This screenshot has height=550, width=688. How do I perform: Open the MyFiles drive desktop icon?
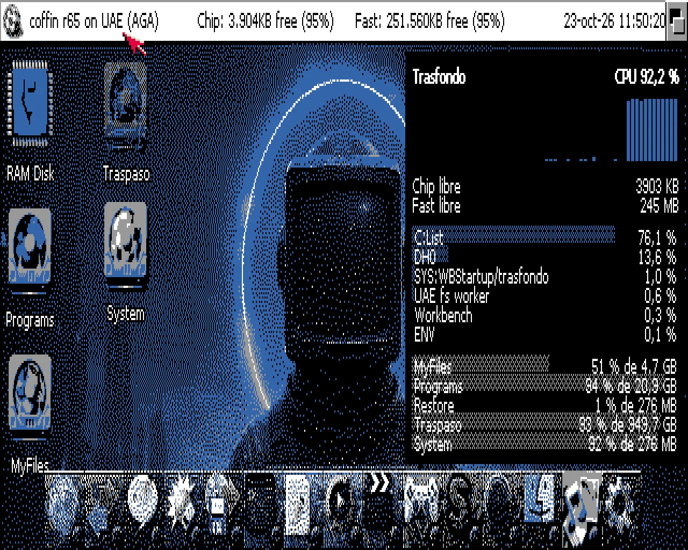tap(30, 397)
